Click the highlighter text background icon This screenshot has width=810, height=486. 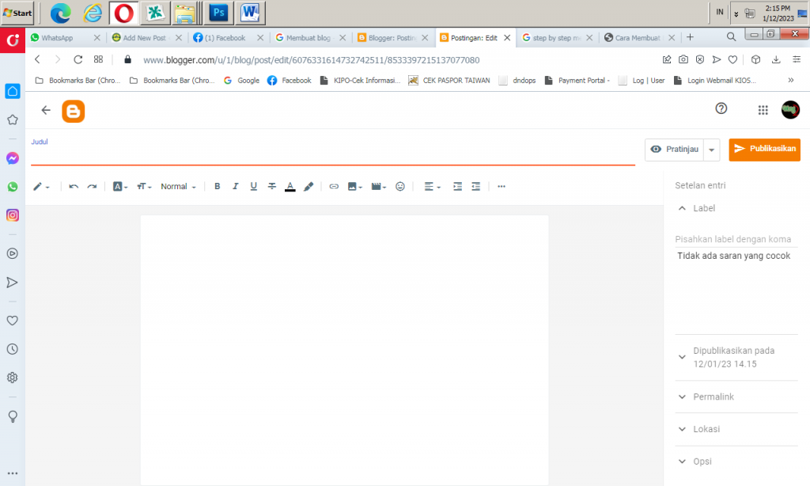pyautogui.click(x=308, y=187)
